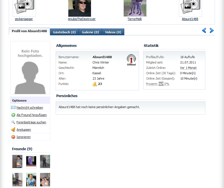Click the red Ignorieren icon
The height and width of the screenshot is (188, 224).
pos(13,137)
